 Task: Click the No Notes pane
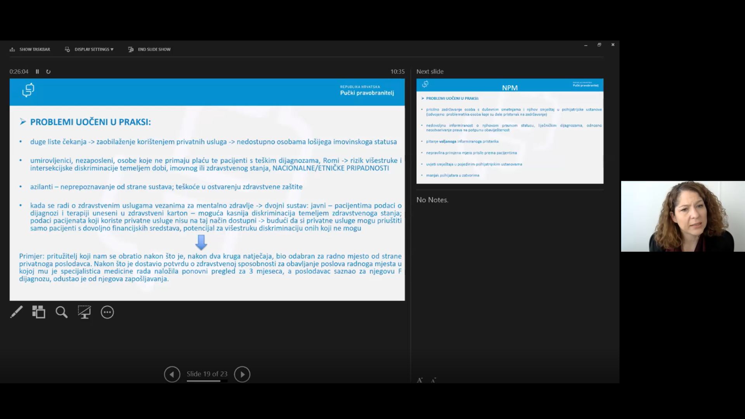coord(432,200)
